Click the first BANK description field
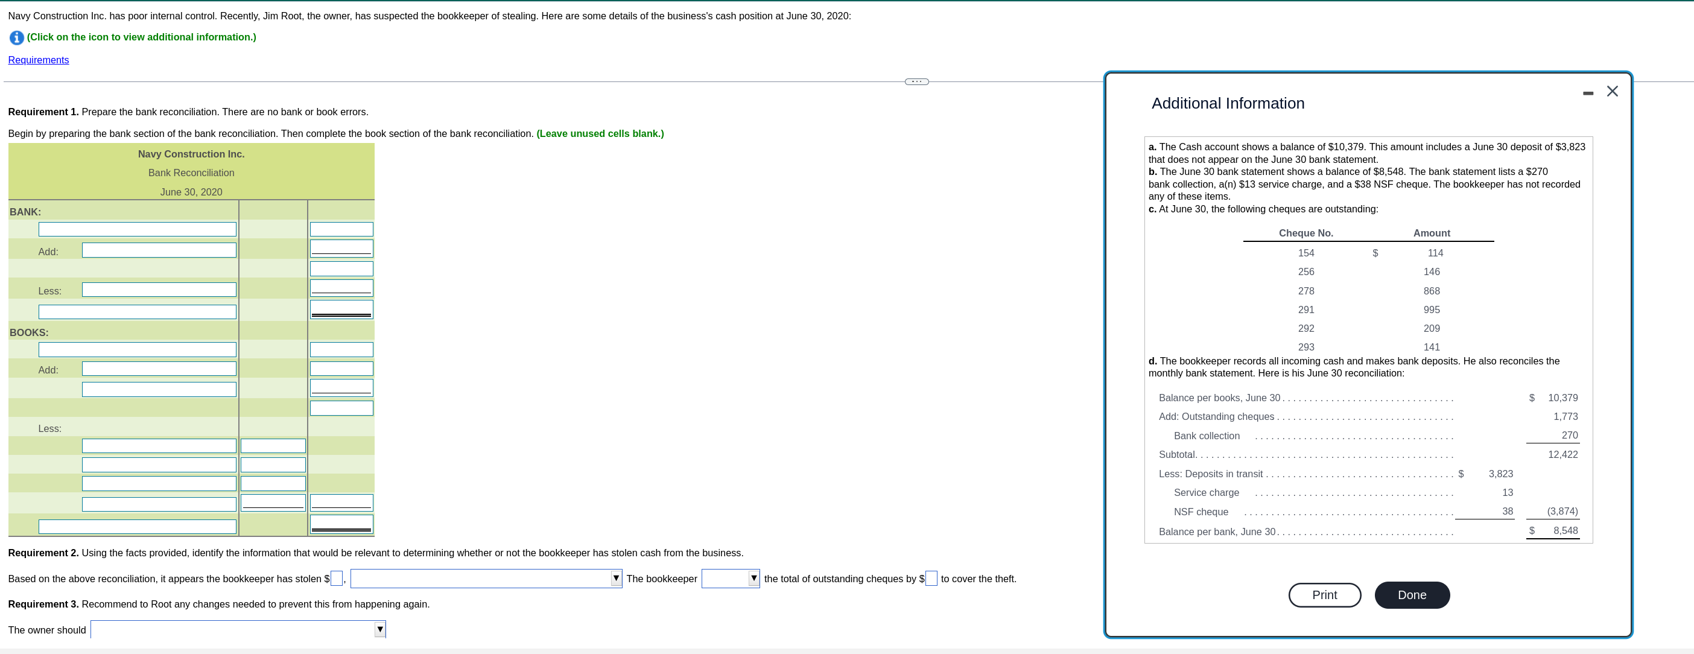The height and width of the screenshot is (654, 1694). point(137,229)
